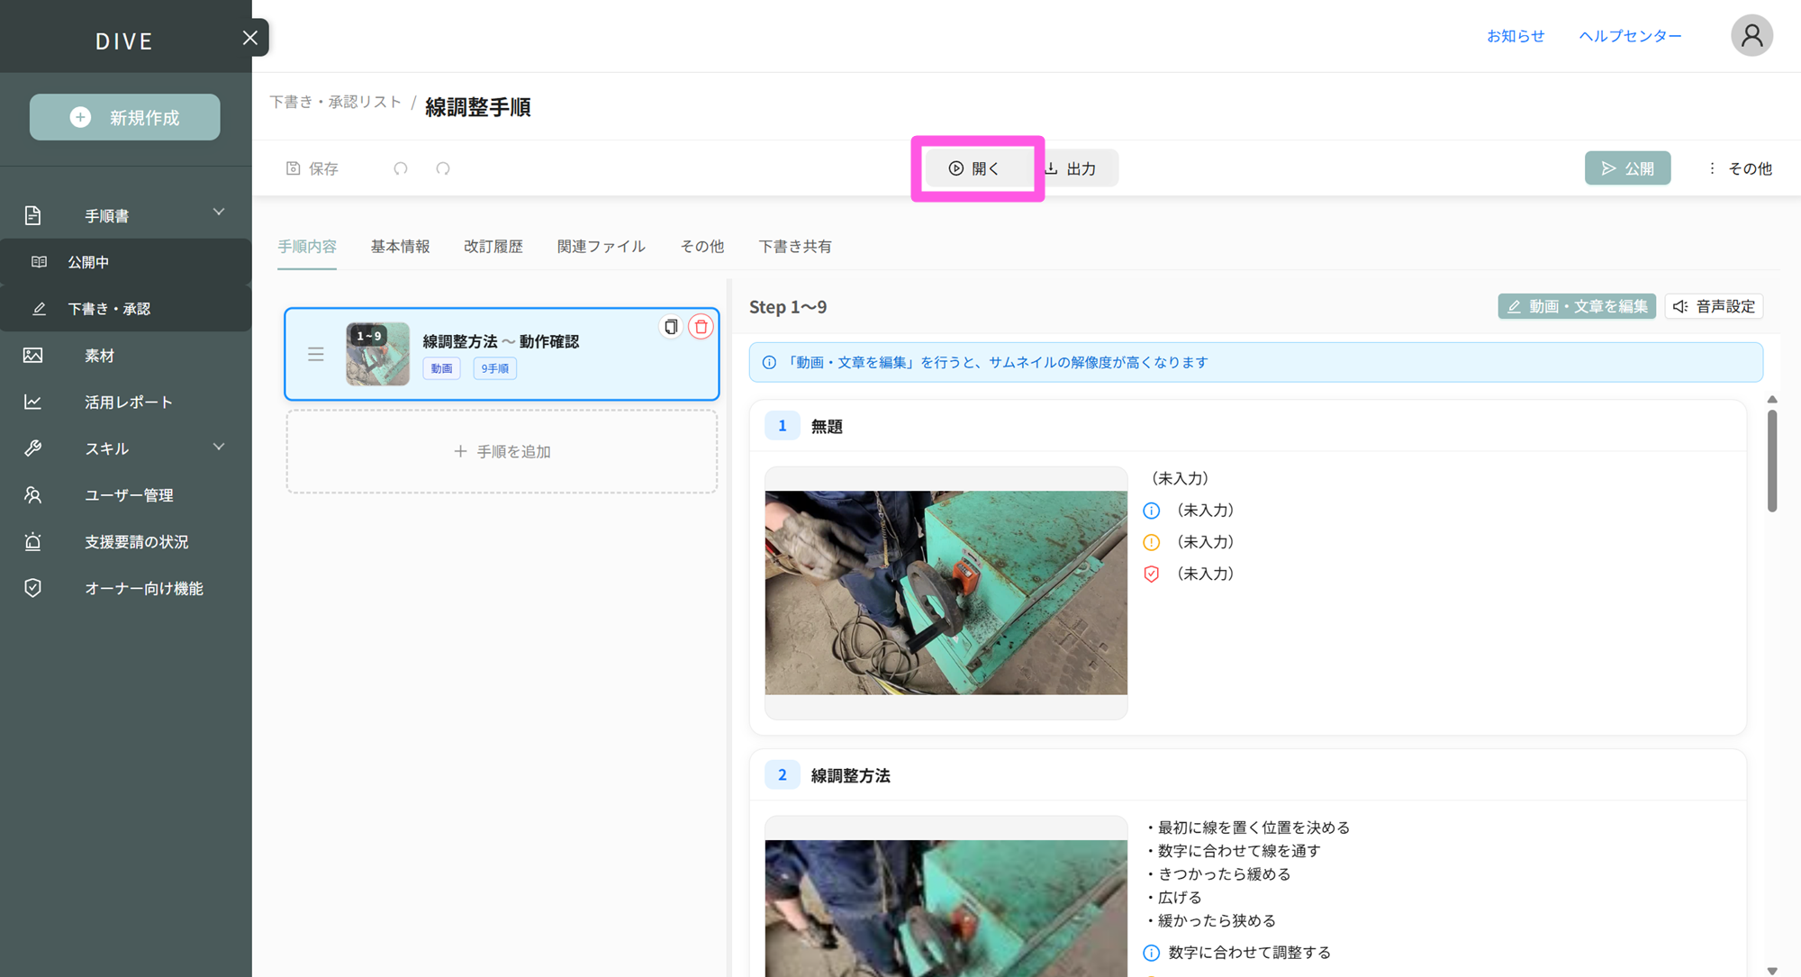Open the user profile avatar

(1751, 36)
